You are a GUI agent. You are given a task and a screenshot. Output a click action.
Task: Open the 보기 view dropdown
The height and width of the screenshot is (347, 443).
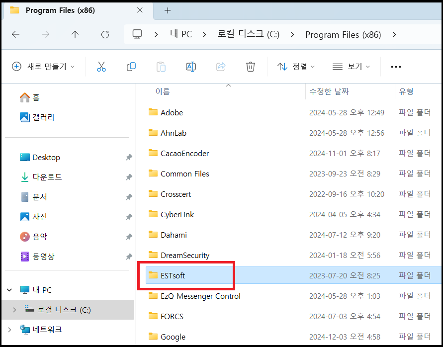[x=351, y=67]
